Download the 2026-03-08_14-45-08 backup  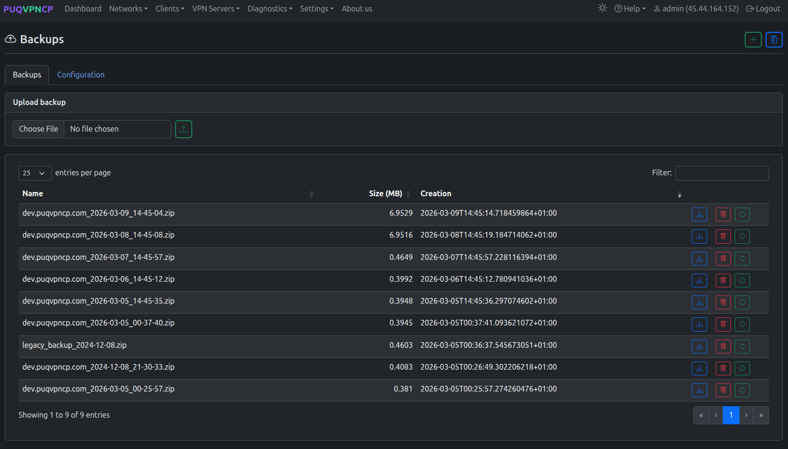[x=699, y=236]
